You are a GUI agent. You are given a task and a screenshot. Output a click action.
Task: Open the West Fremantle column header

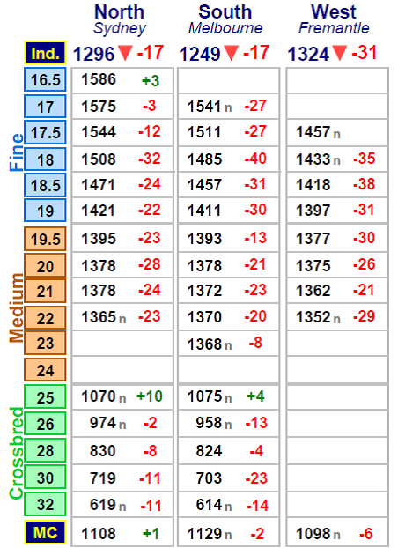click(x=334, y=19)
